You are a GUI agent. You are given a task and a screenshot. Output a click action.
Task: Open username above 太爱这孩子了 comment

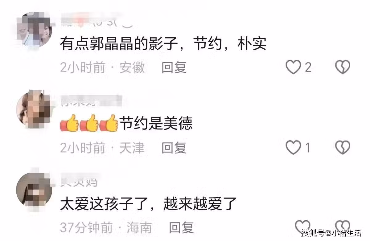coord(79,182)
